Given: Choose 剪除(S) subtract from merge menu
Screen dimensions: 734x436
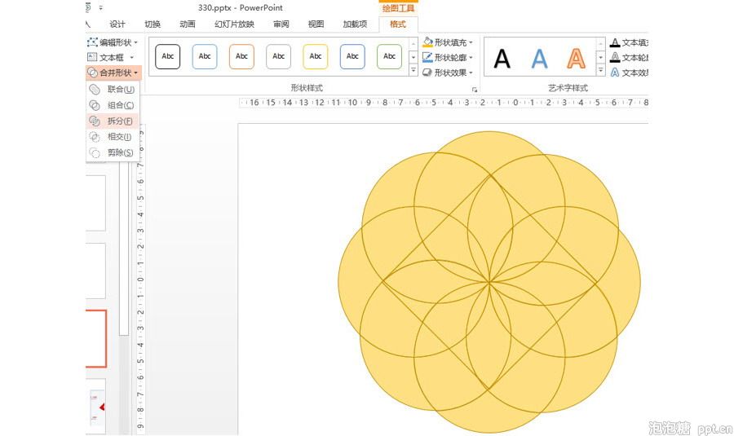Looking at the screenshot, I should pos(113,152).
